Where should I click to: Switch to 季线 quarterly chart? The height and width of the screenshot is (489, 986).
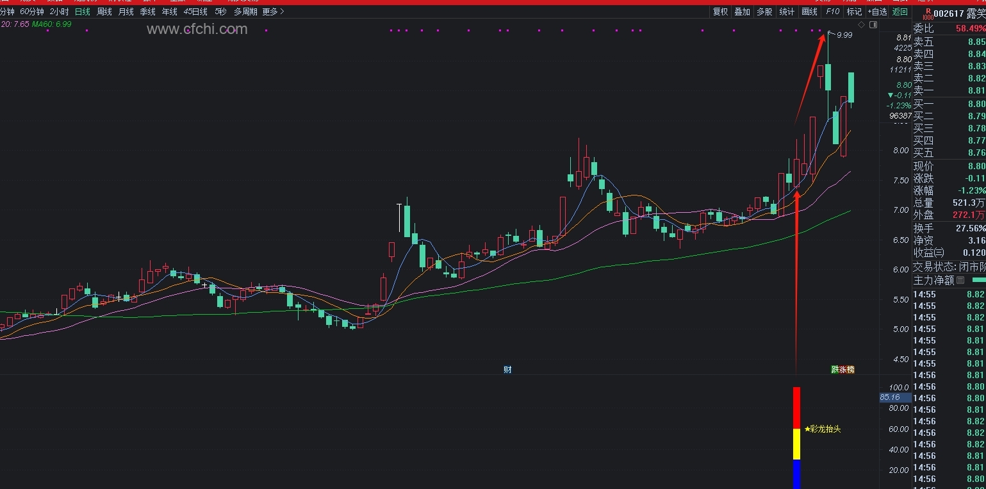[148, 12]
